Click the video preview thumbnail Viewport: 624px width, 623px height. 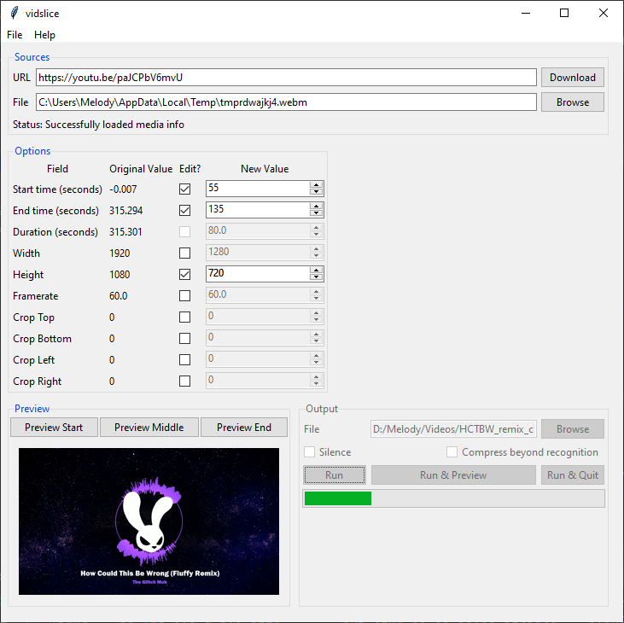point(149,521)
